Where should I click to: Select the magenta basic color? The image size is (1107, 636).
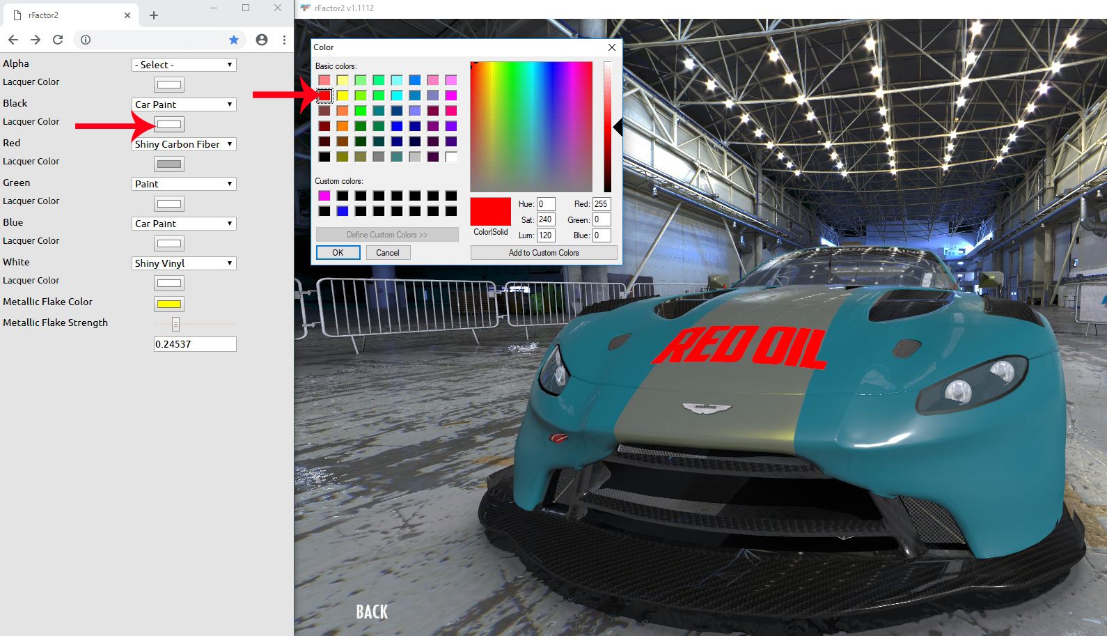[451, 95]
